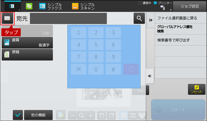Click the image edit pencil icon
Image resolution: width=207 pixels, height=121 pixels.
pyautogui.click(x=61, y=115)
